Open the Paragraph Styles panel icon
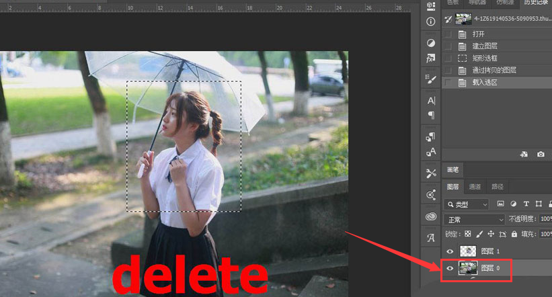Screen dimensions: 552x297 430,136
